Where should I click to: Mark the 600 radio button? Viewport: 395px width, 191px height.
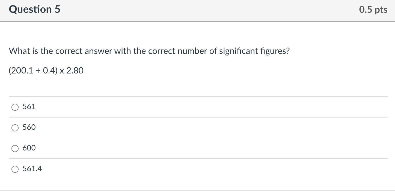pyautogui.click(x=15, y=149)
